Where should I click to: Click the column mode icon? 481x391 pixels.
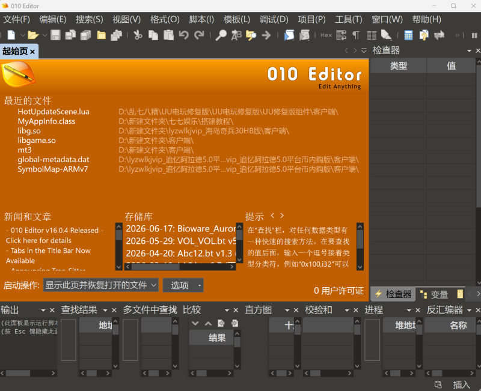[372, 35]
